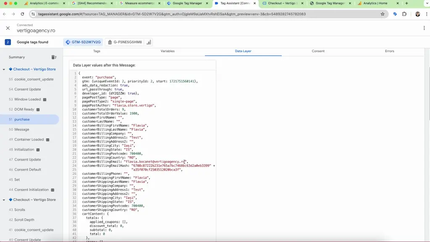Select the Summary item in the sidebar

tap(17, 57)
